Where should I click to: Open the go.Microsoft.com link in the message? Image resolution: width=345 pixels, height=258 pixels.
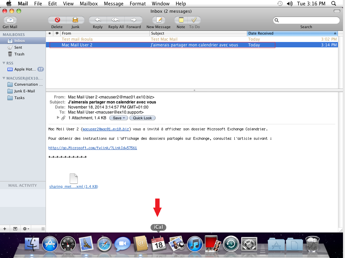[93, 147]
